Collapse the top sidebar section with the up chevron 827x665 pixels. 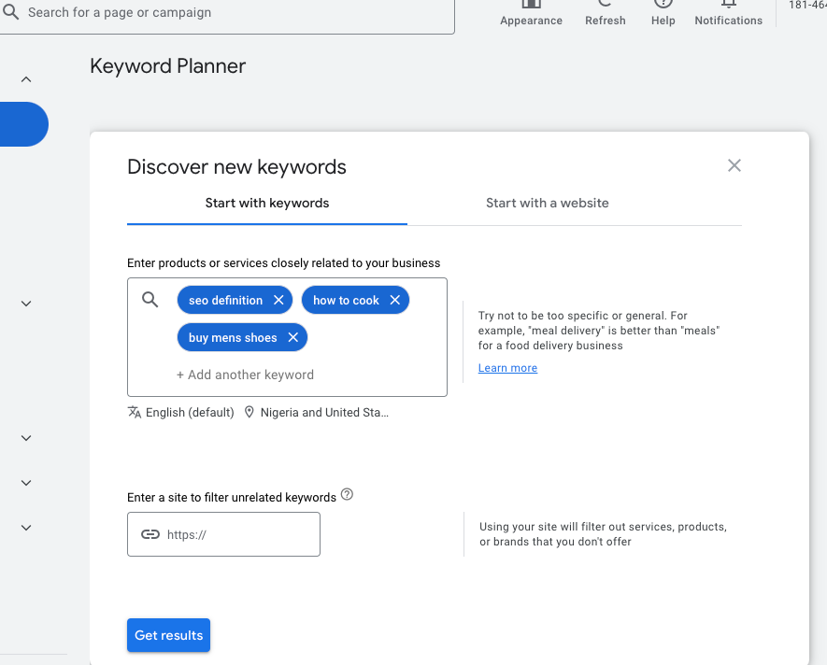25,78
